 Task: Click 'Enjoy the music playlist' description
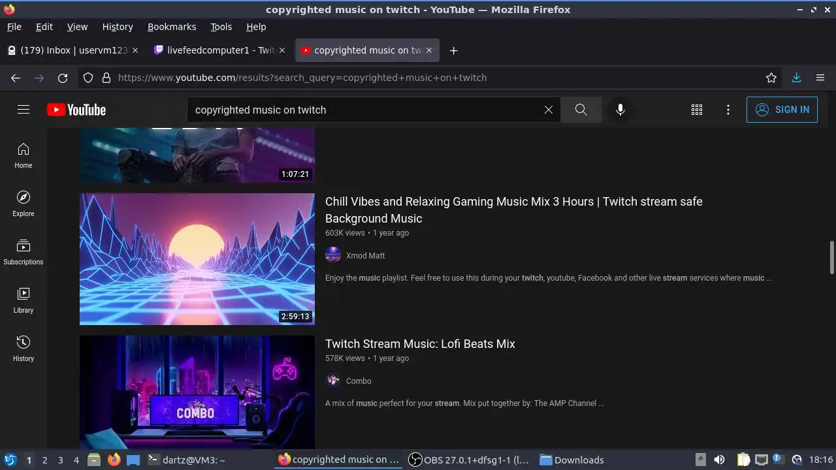tap(549, 278)
